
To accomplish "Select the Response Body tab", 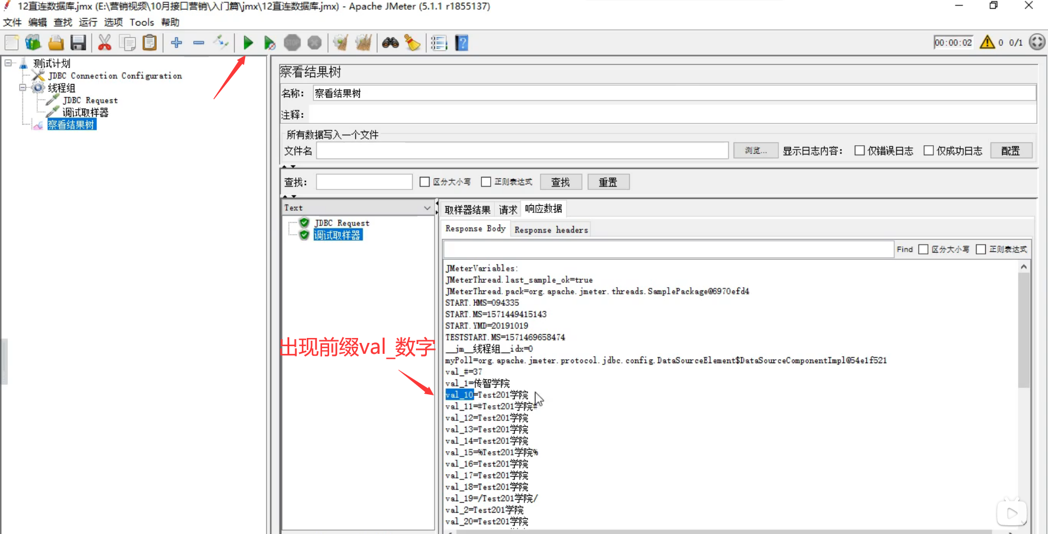I will tap(475, 229).
